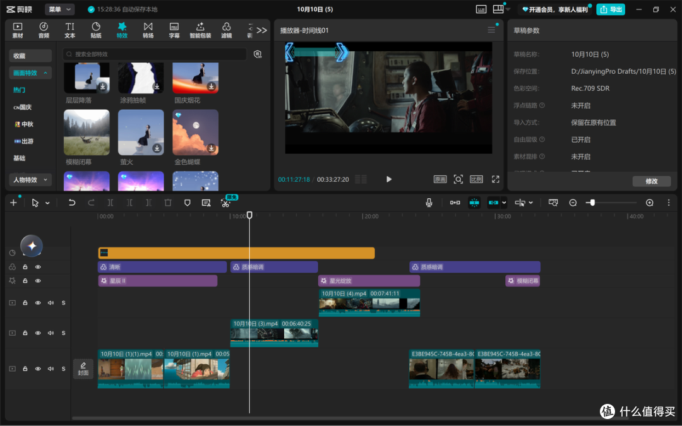682x426 pixels.
Task: Click the delete trash icon in timeline toolbar
Action: tap(168, 203)
